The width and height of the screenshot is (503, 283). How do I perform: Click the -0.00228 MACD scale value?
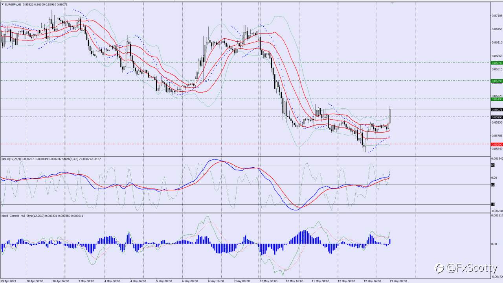[x=497, y=211]
